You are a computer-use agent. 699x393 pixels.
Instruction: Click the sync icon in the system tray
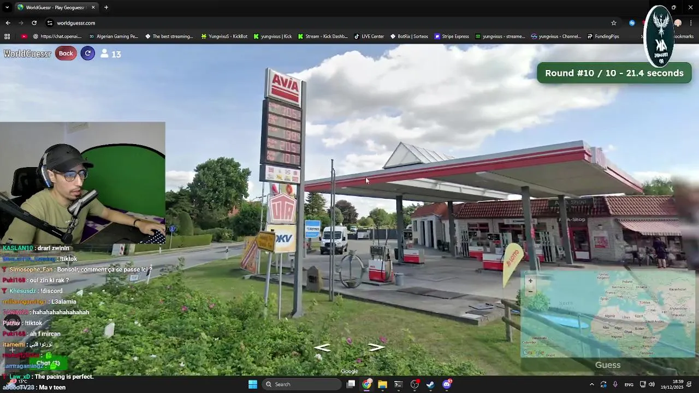click(603, 384)
